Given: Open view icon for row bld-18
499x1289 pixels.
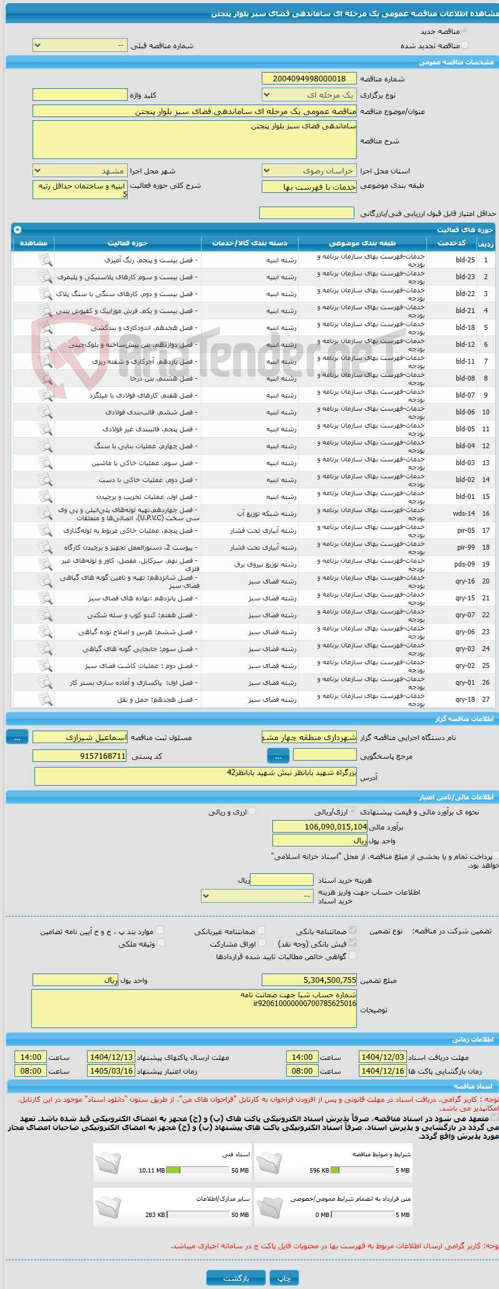Looking at the screenshot, I should 45,327.
